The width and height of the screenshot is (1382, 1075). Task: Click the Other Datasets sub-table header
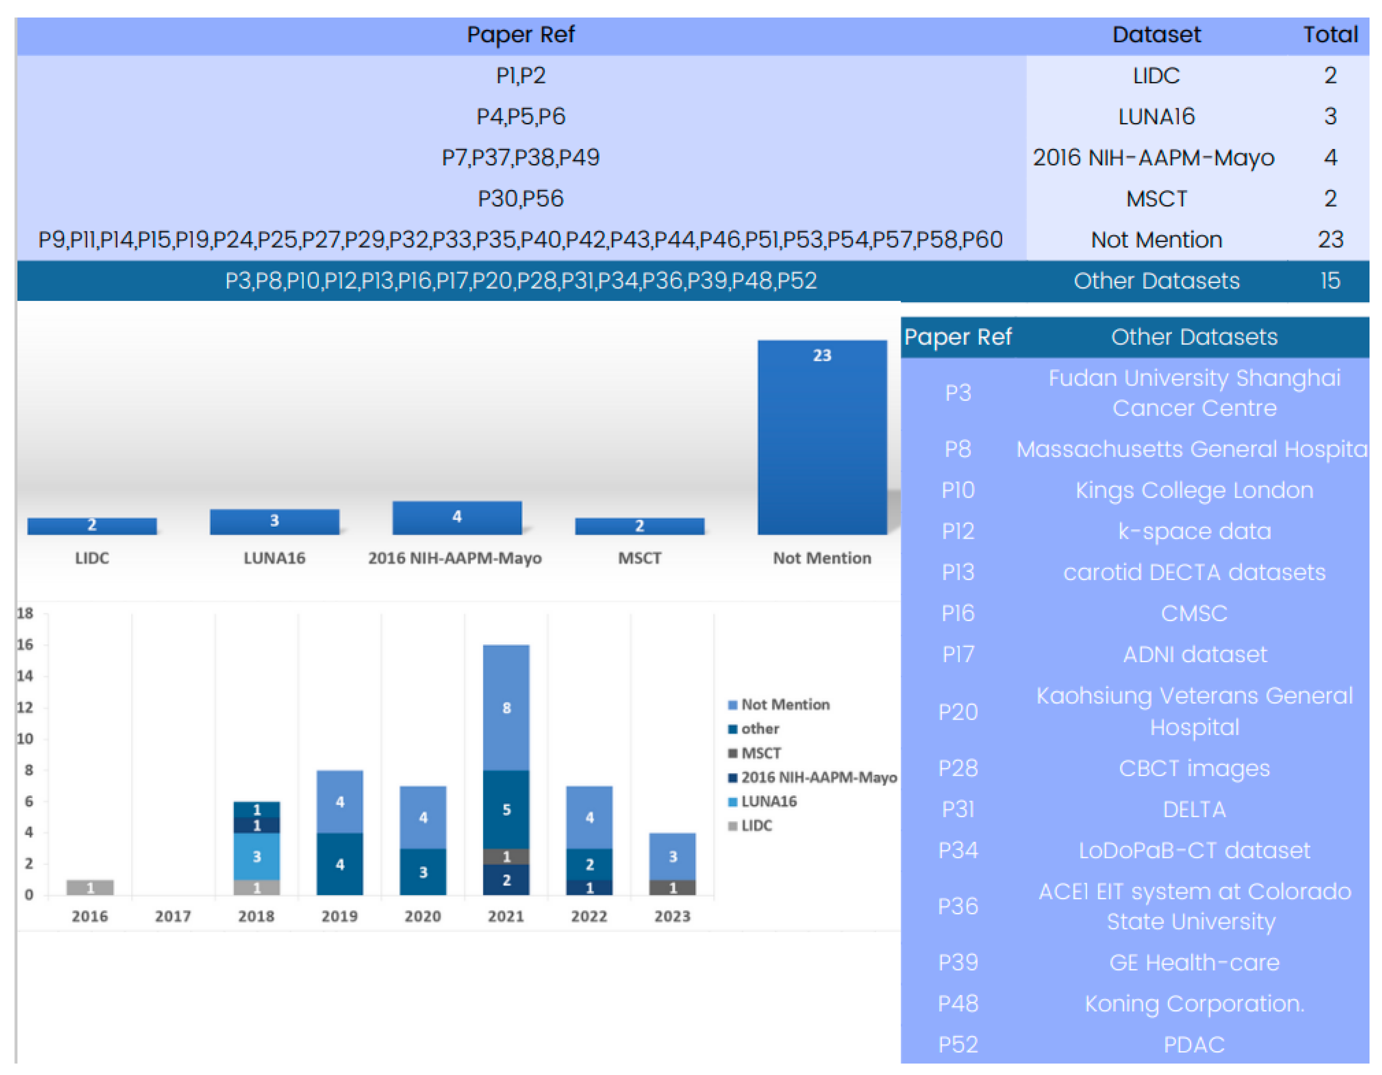point(1194,337)
